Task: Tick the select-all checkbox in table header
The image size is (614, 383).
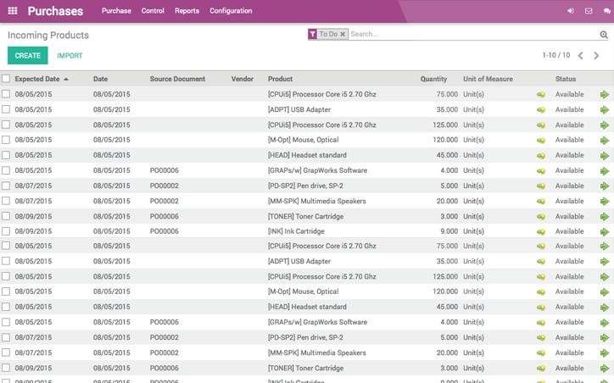Action: click(6, 79)
